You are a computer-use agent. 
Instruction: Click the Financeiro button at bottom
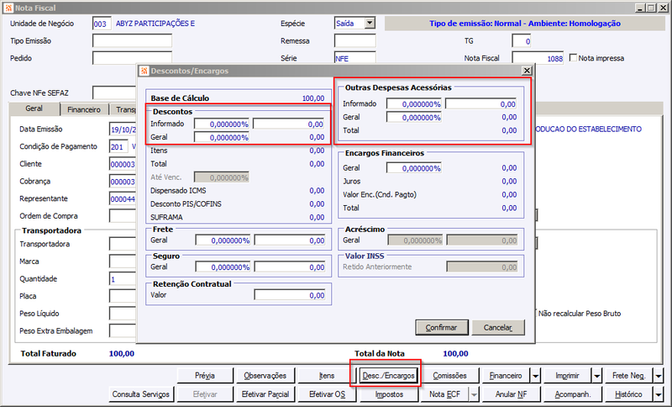tap(506, 376)
